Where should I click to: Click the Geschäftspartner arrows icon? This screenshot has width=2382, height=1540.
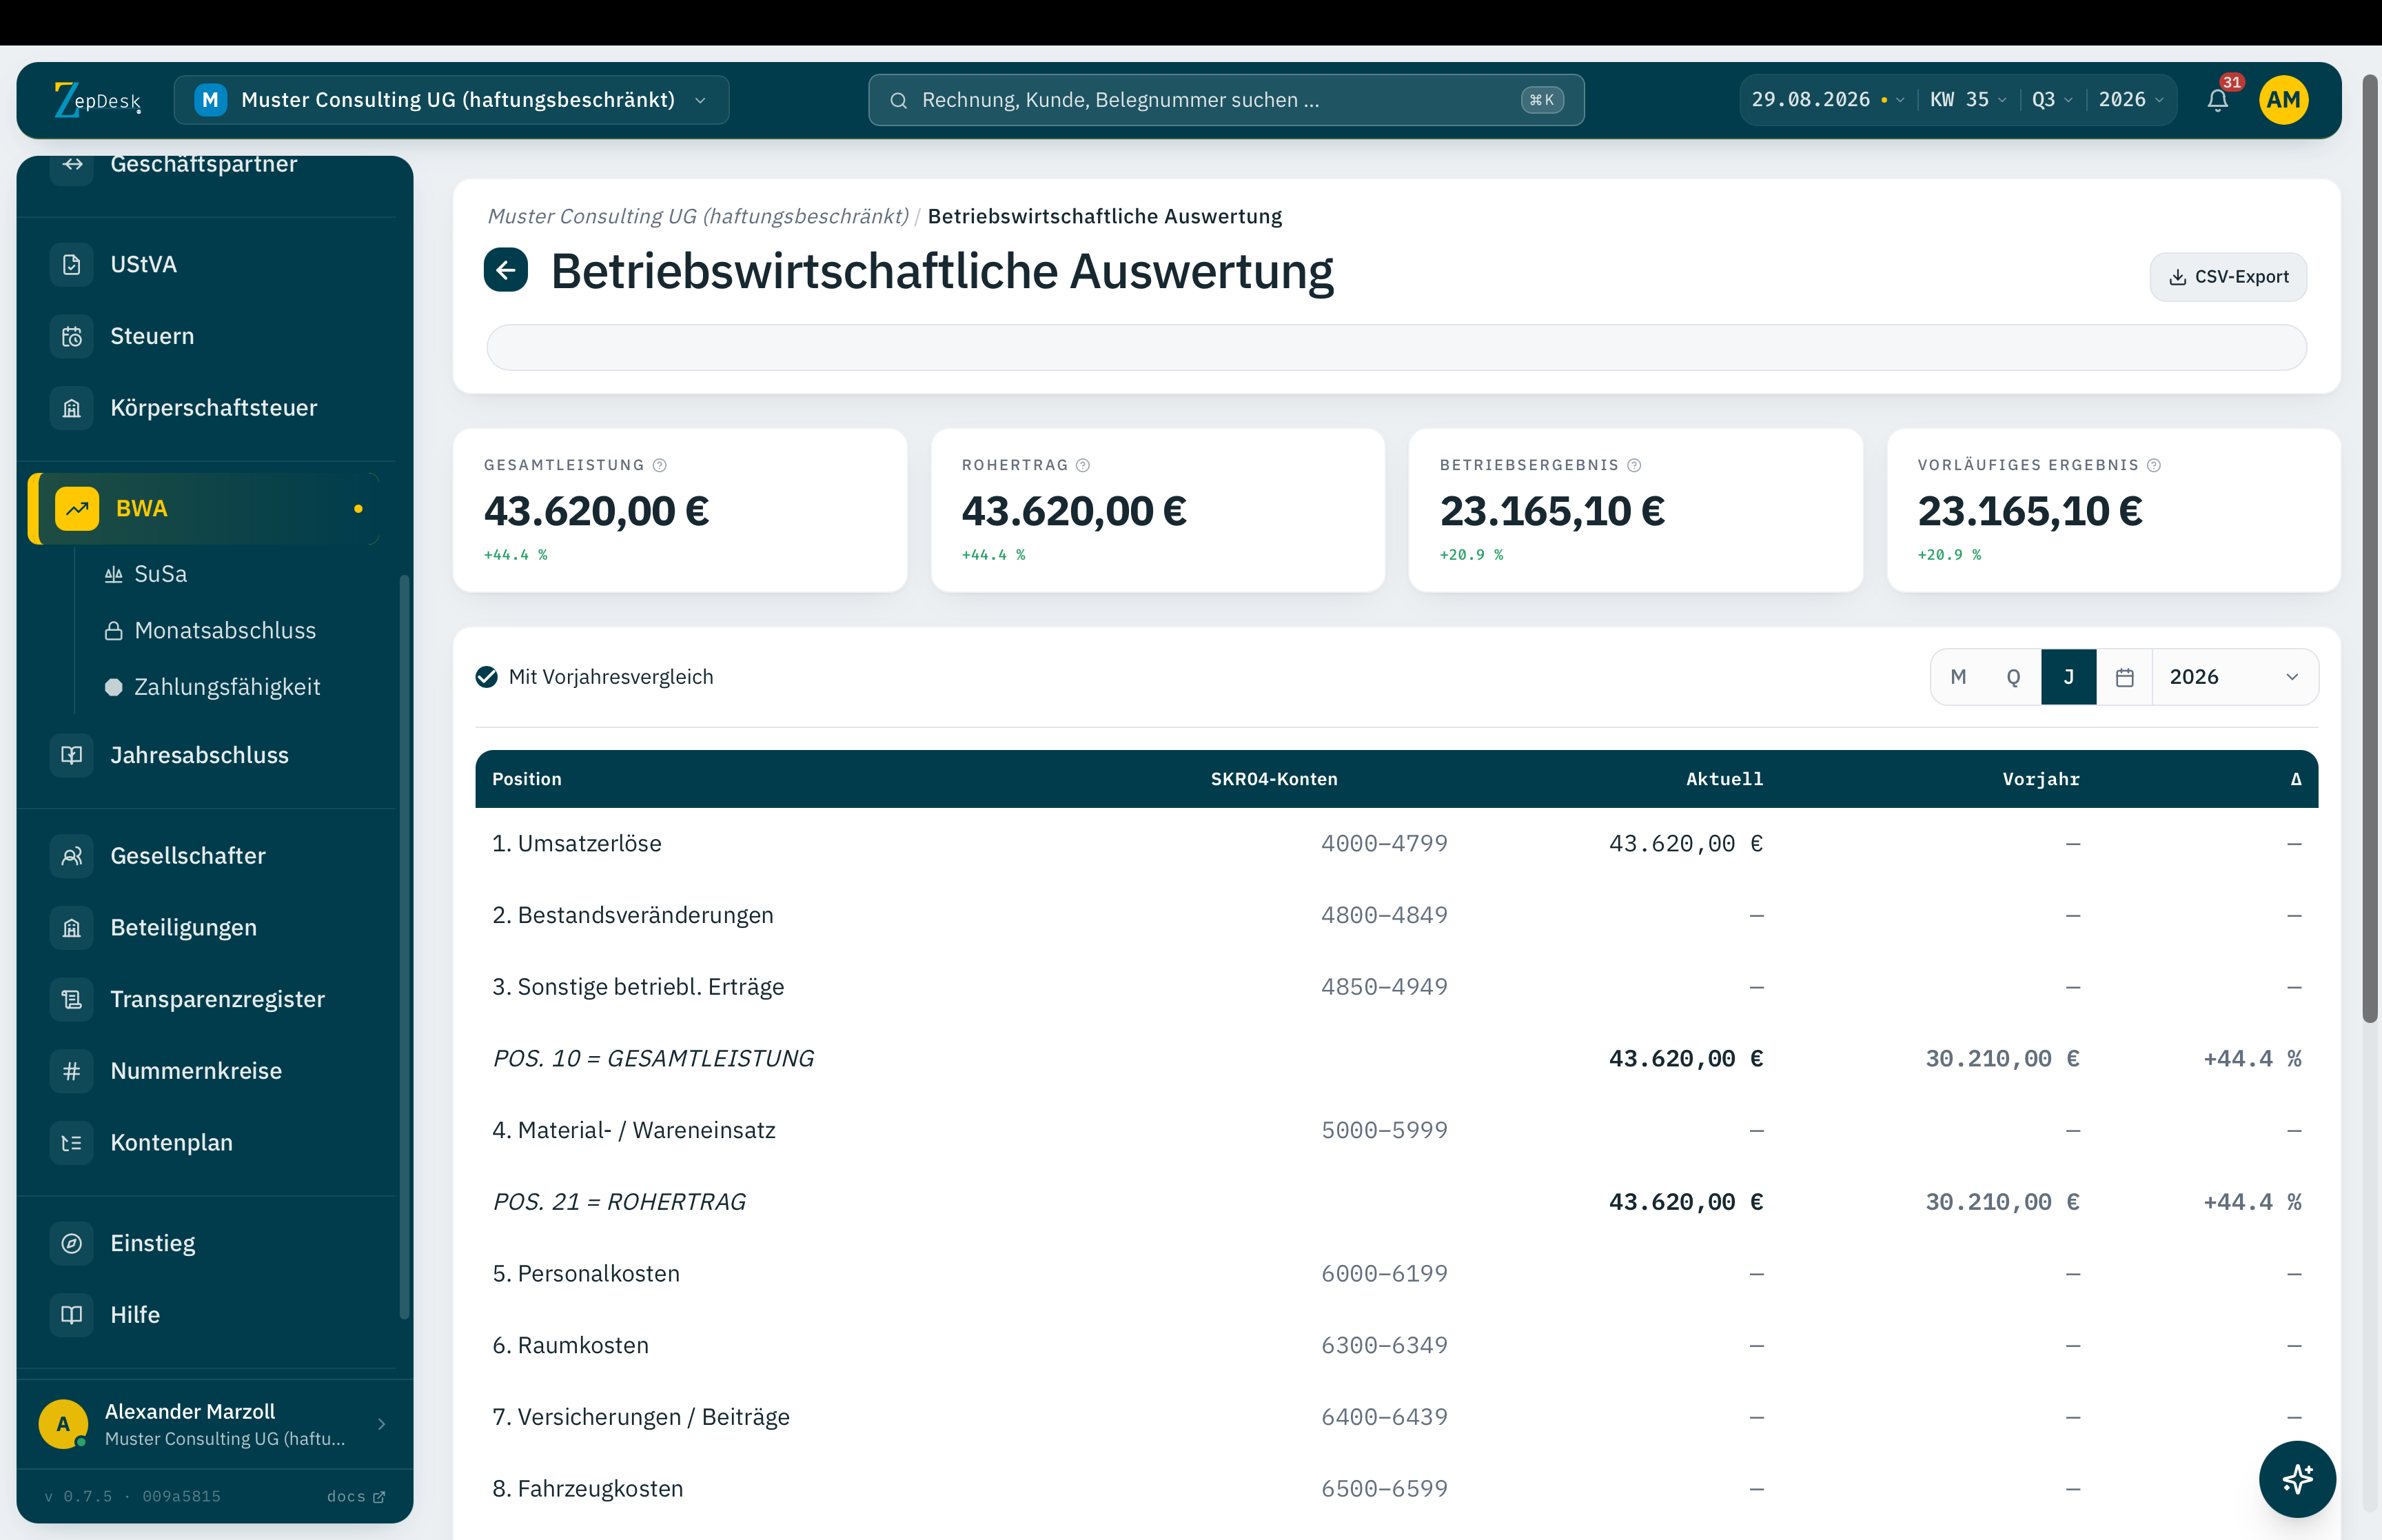(72, 164)
